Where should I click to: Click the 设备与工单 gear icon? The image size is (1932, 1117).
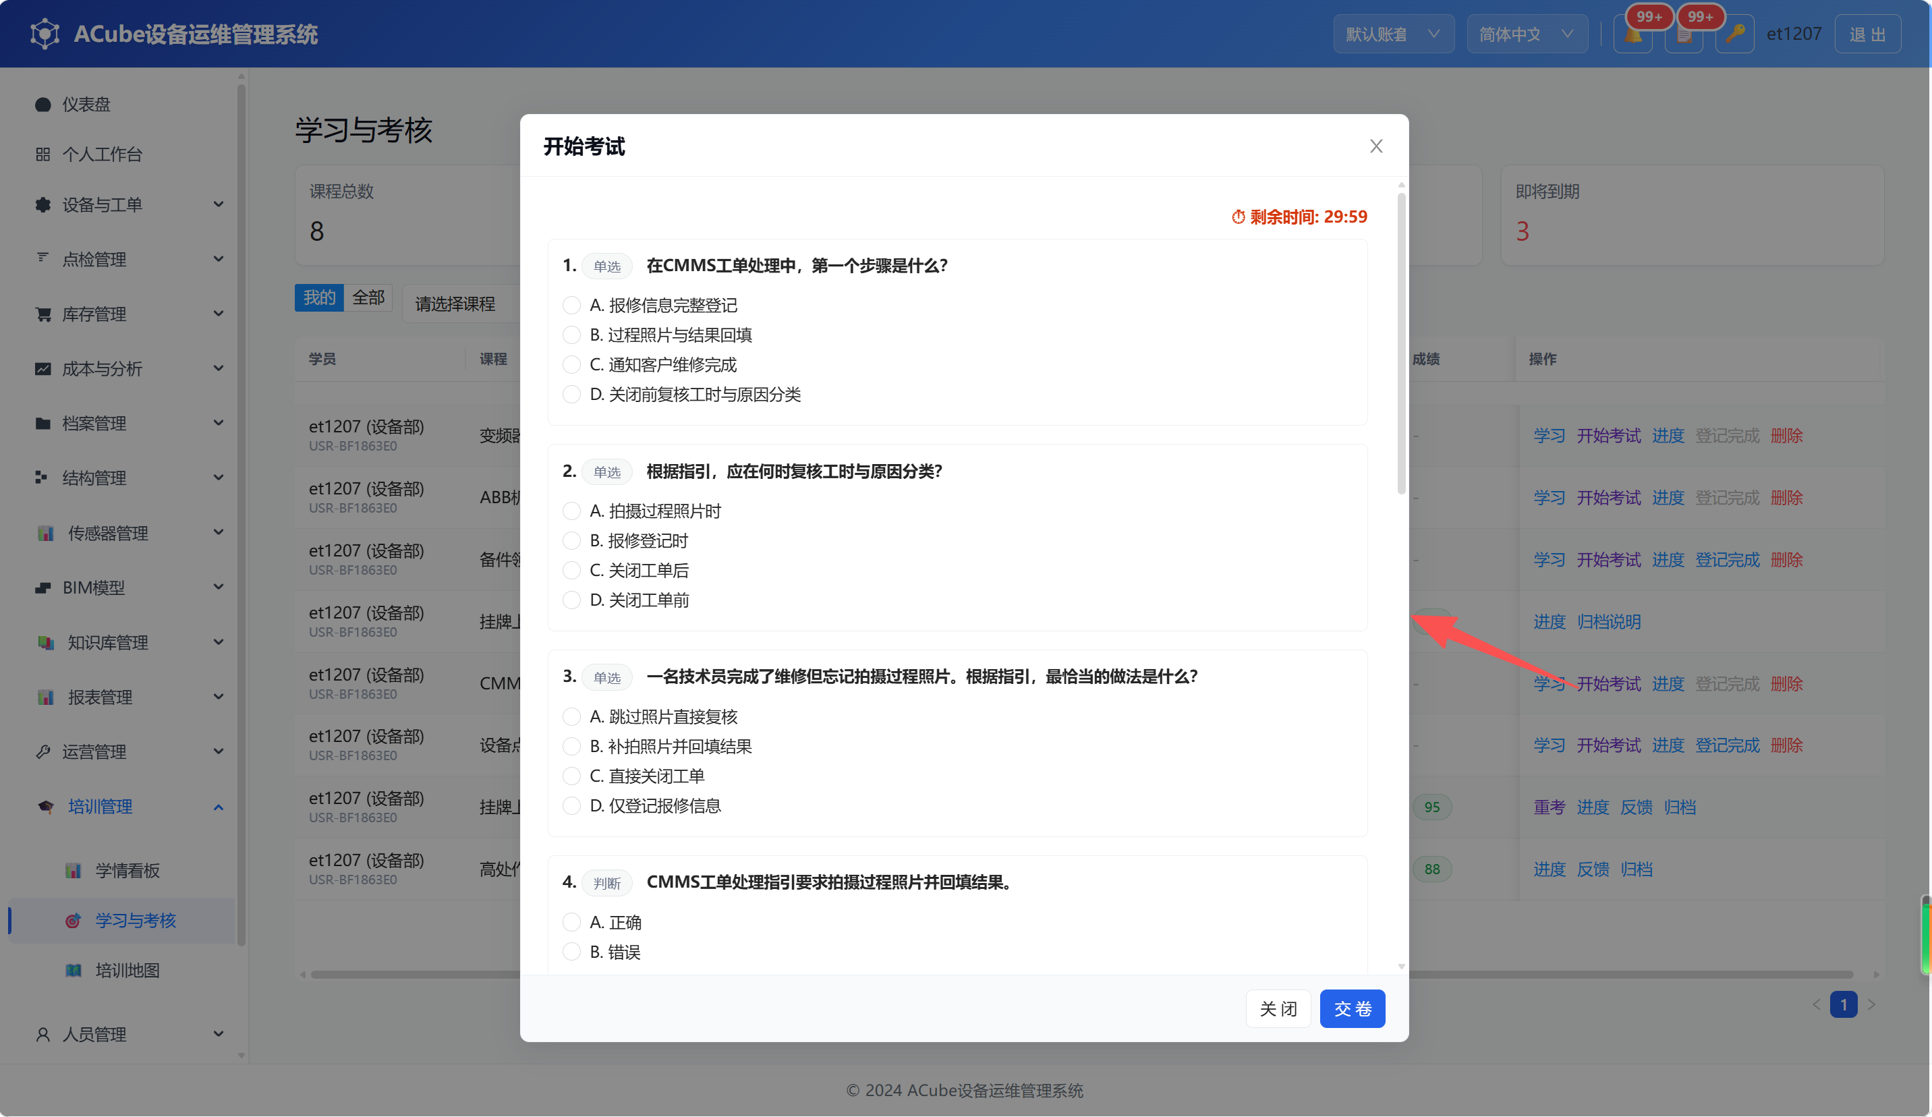point(43,204)
